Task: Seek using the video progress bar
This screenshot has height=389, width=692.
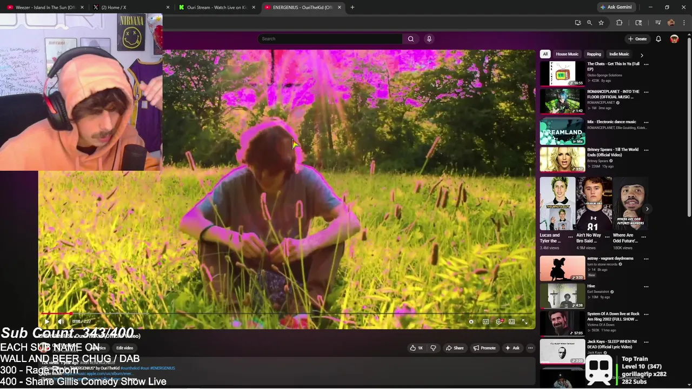Action: (287, 313)
